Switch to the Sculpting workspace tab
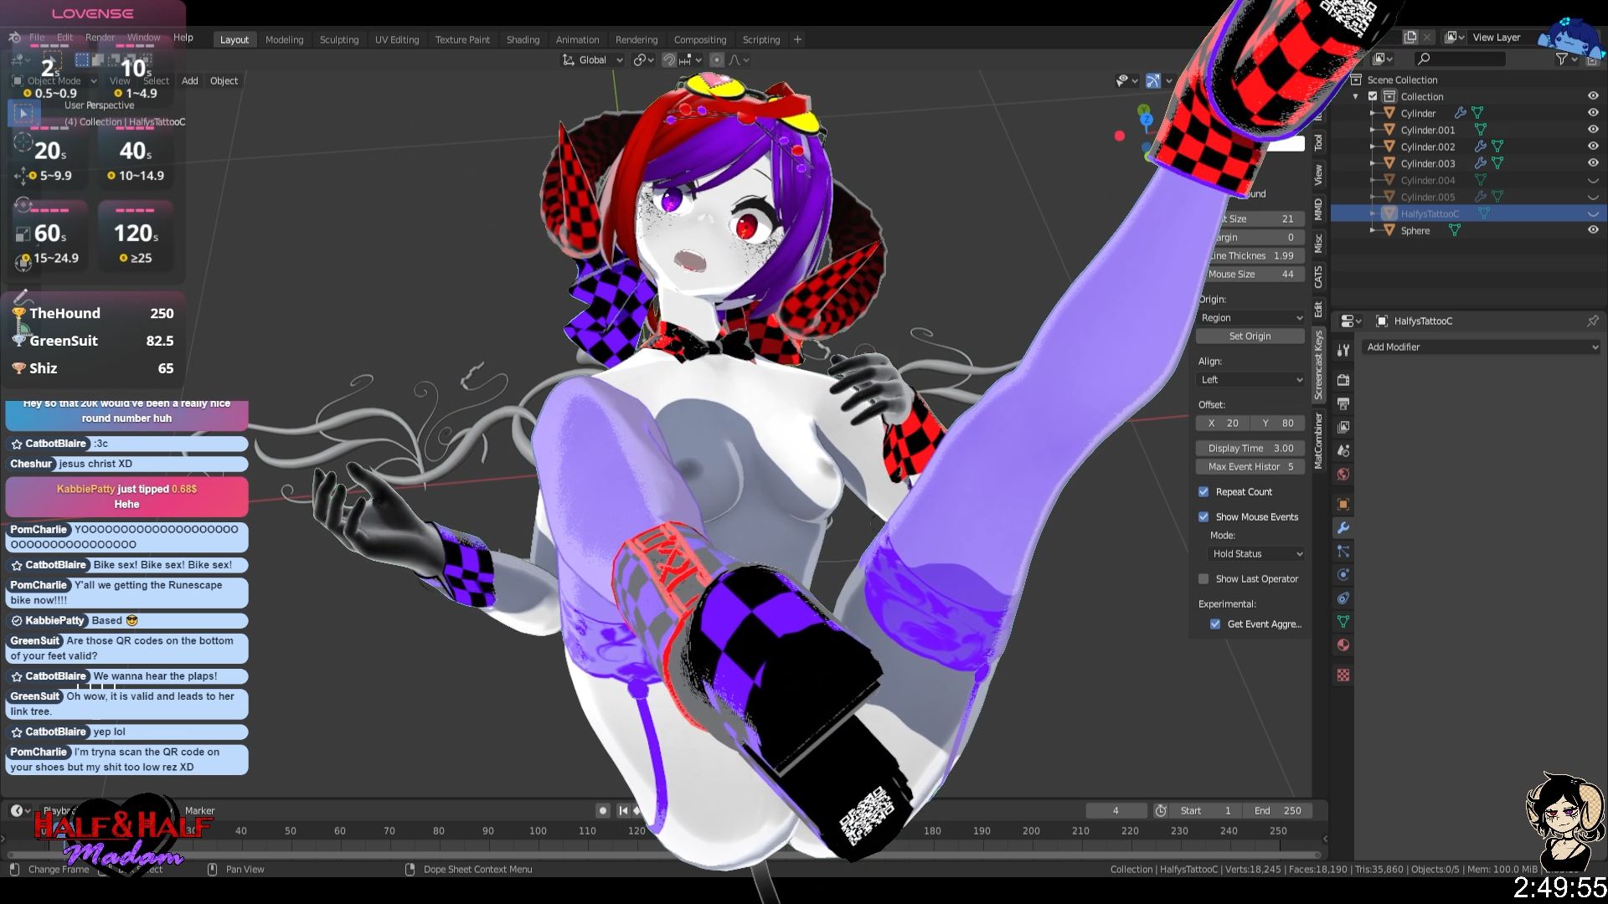The image size is (1608, 904). click(338, 39)
